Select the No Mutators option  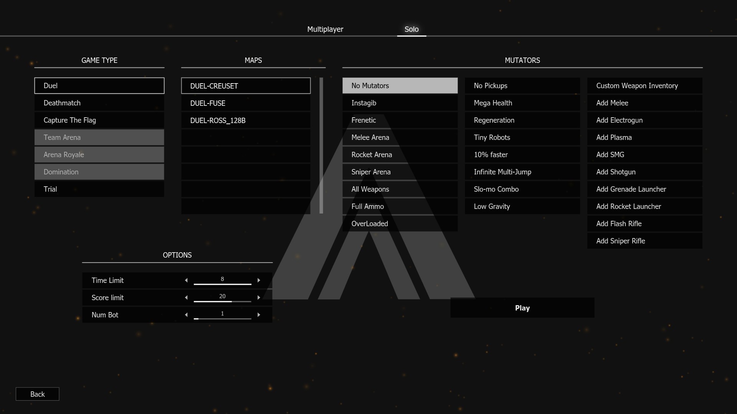click(x=400, y=85)
